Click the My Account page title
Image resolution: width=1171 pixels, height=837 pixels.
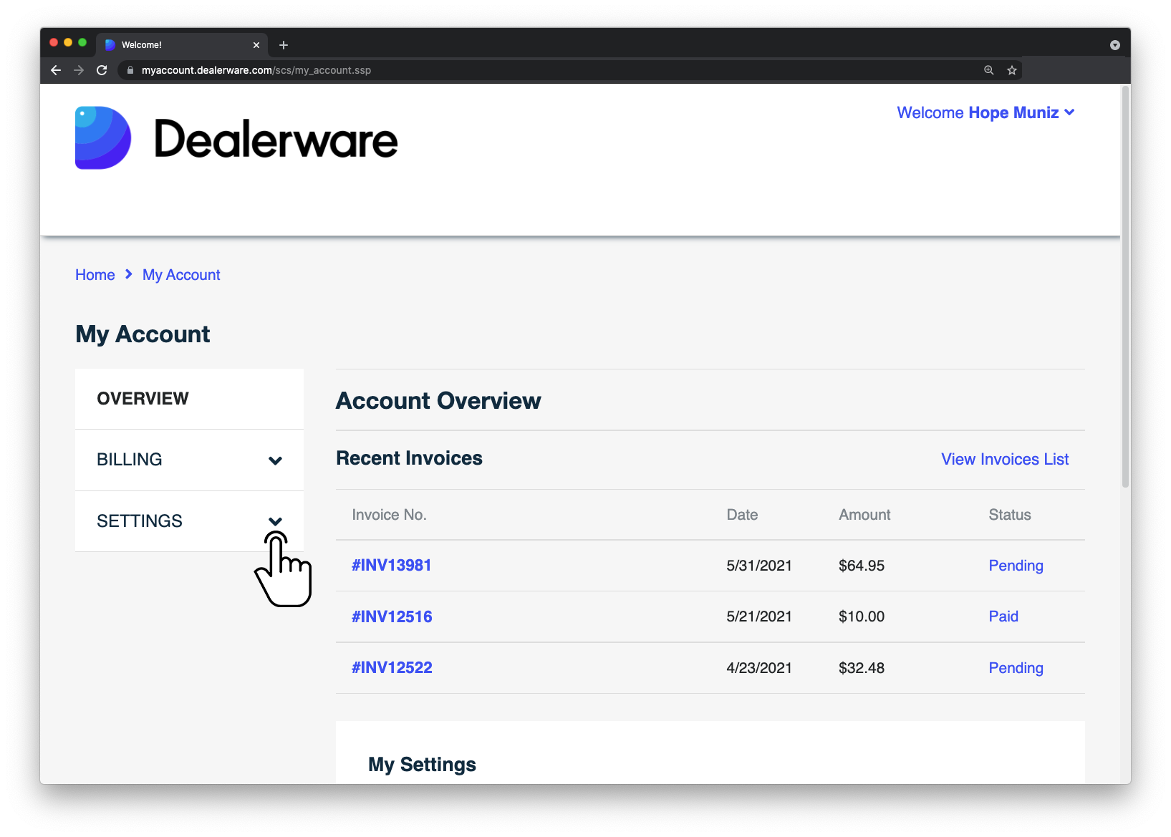pyautogui.click(x=143, y=334)
